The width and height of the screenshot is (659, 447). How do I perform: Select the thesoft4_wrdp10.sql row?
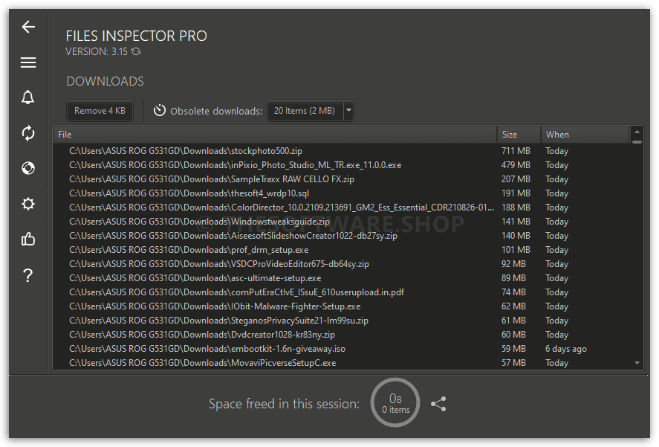pos(342,193)
